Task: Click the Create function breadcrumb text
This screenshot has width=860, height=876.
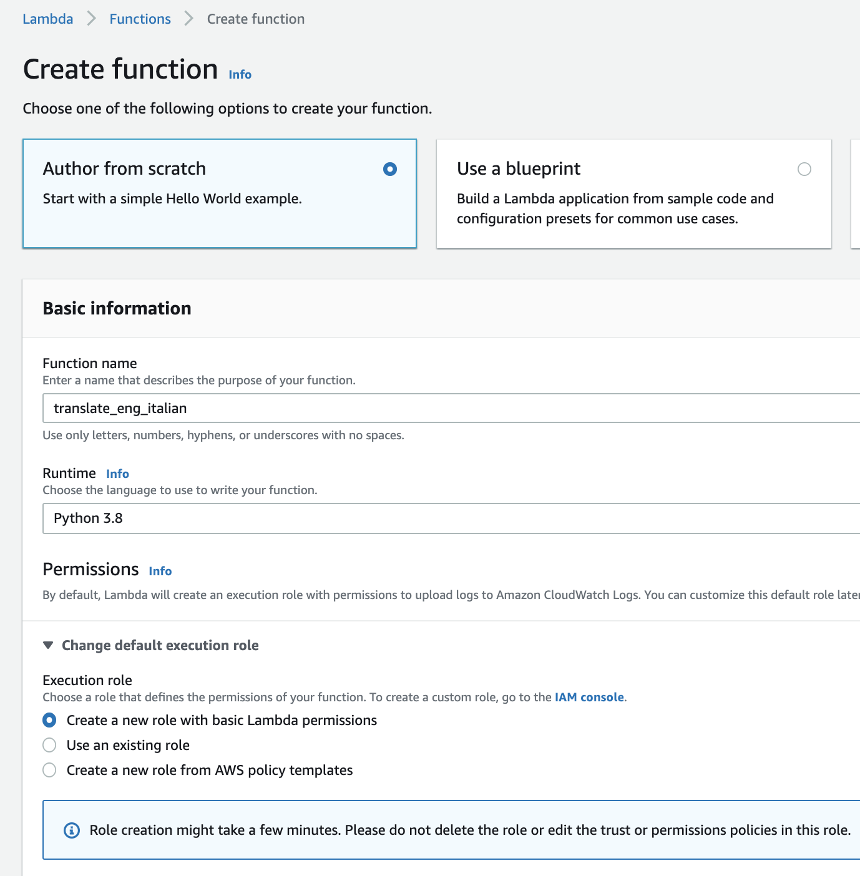Action: (x=256, y=19)
